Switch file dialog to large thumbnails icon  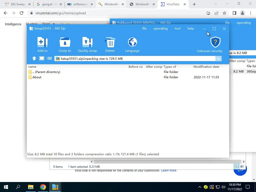pyautogui.click(x=242, y=166)
